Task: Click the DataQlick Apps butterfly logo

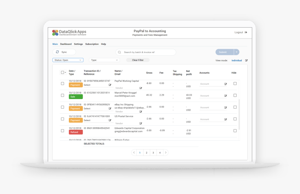Action: (x=55, y=32)
